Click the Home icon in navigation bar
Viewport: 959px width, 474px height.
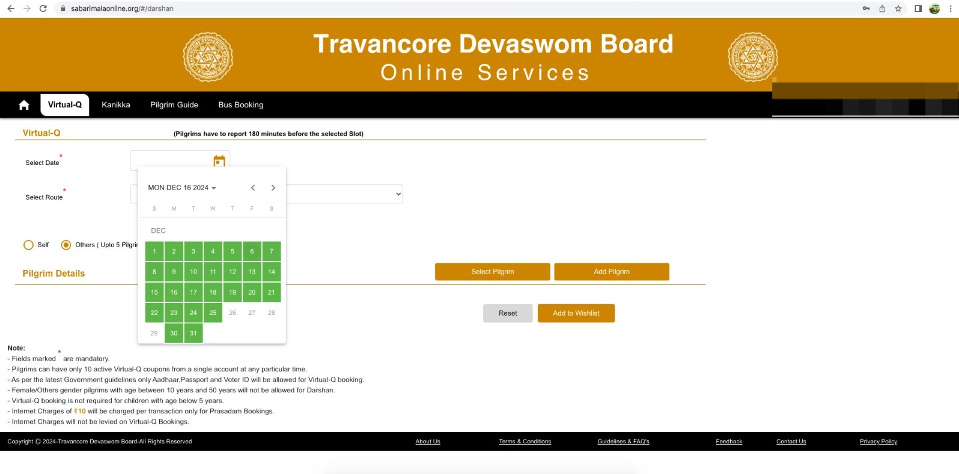coord(24,105)
